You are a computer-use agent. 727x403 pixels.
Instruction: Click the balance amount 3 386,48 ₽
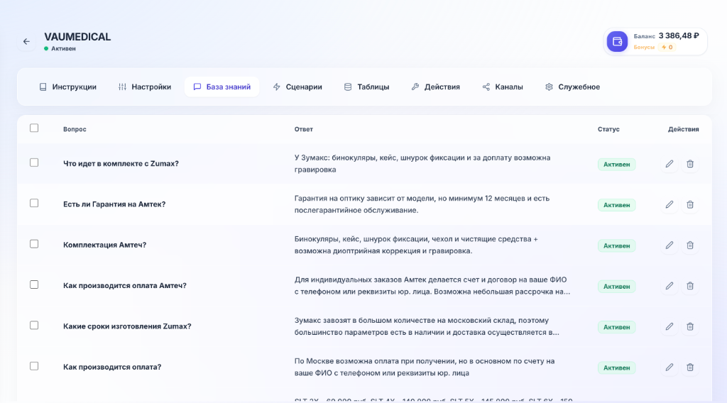click(x=679, y=35)
